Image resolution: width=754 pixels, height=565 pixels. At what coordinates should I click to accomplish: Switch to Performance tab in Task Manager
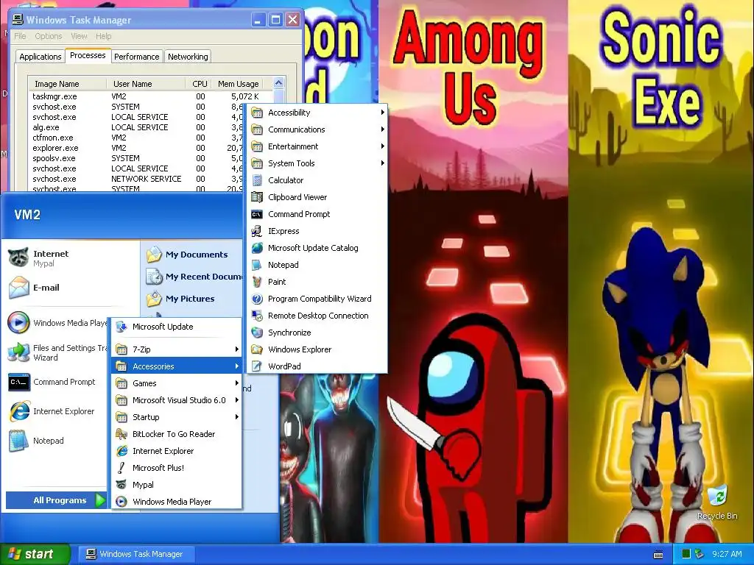pos(136,57)
